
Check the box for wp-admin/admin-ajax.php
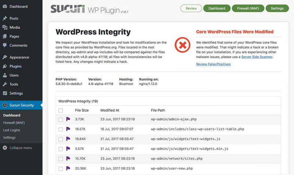[61, 119]
